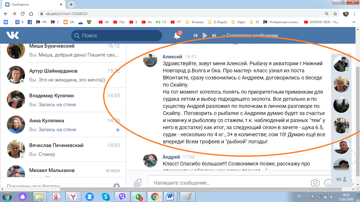Bookmark this page with the star
The height and width of the screenshot is (202, 360).
pyautogui.click(x=335, y=14)
